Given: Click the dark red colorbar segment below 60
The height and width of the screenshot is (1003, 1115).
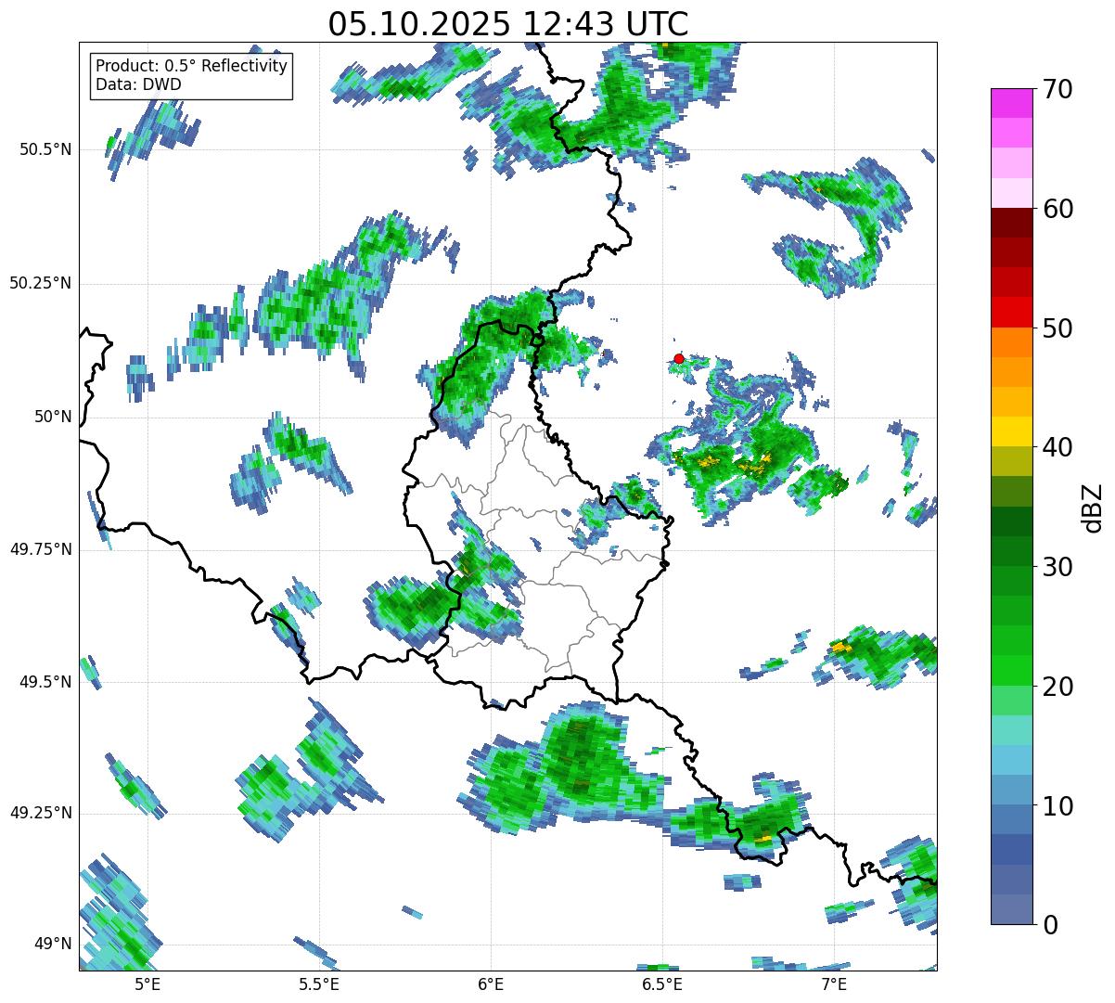Looking at the screenshot, I should pos(1011,223).
